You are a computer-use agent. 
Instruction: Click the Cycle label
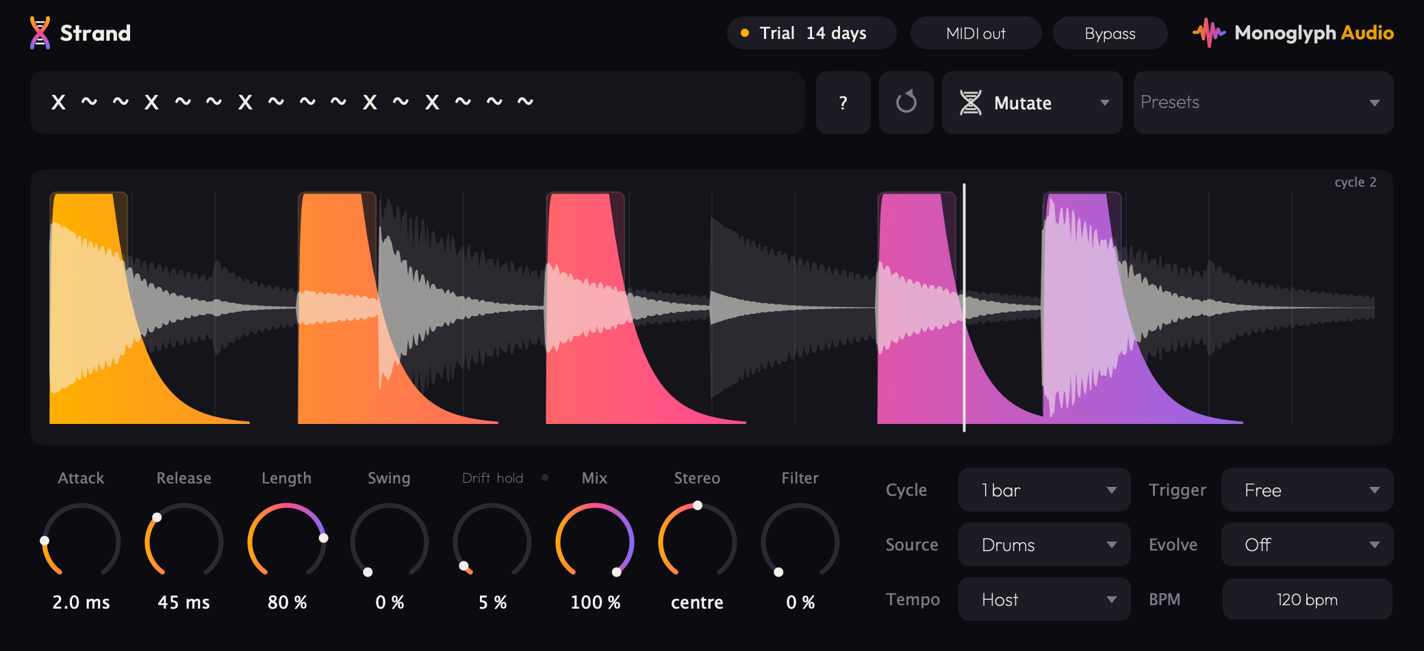tap(906, 490)
